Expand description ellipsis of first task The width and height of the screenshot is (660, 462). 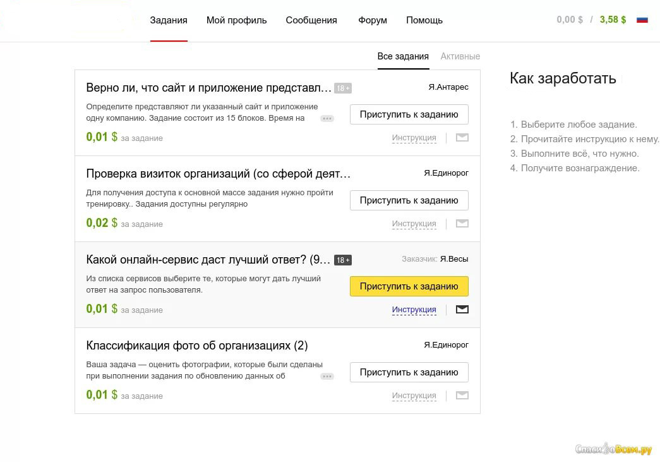(x=327, y=118)
